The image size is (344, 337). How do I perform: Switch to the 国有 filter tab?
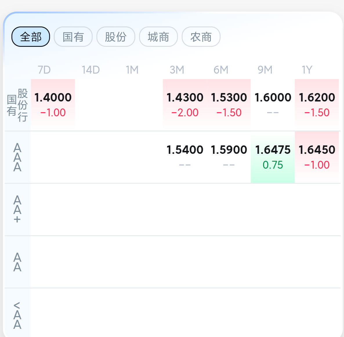pos(73,37)
